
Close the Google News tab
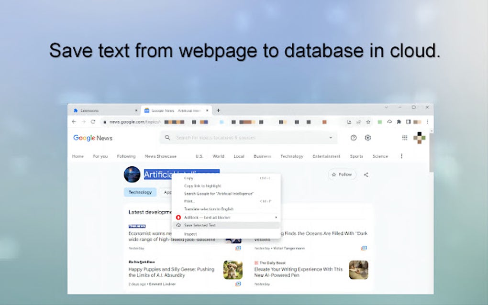click(x=207, y=111)
